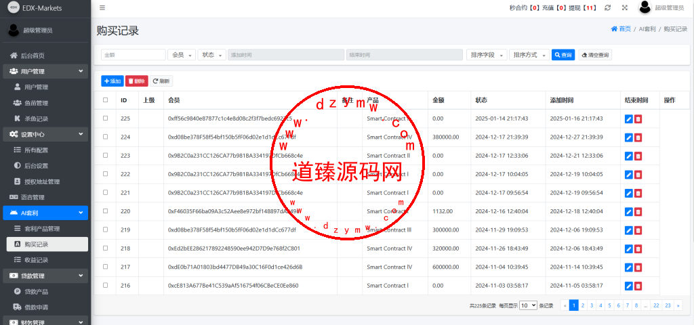Image resolution: width=694 pixels, height=325 pixels.
Task: Click blue edit icon for row 220
Action: point(628,212)
